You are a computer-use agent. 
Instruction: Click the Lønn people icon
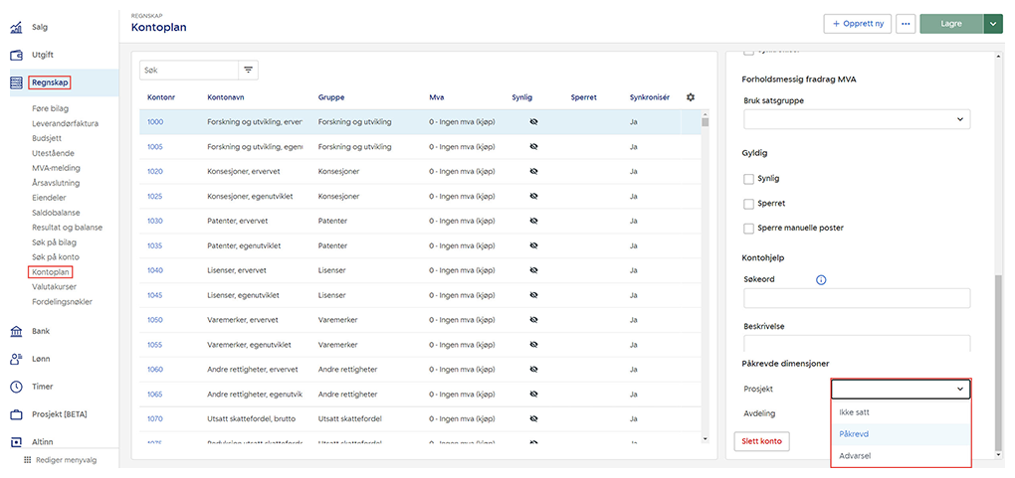tap(17, 359)
